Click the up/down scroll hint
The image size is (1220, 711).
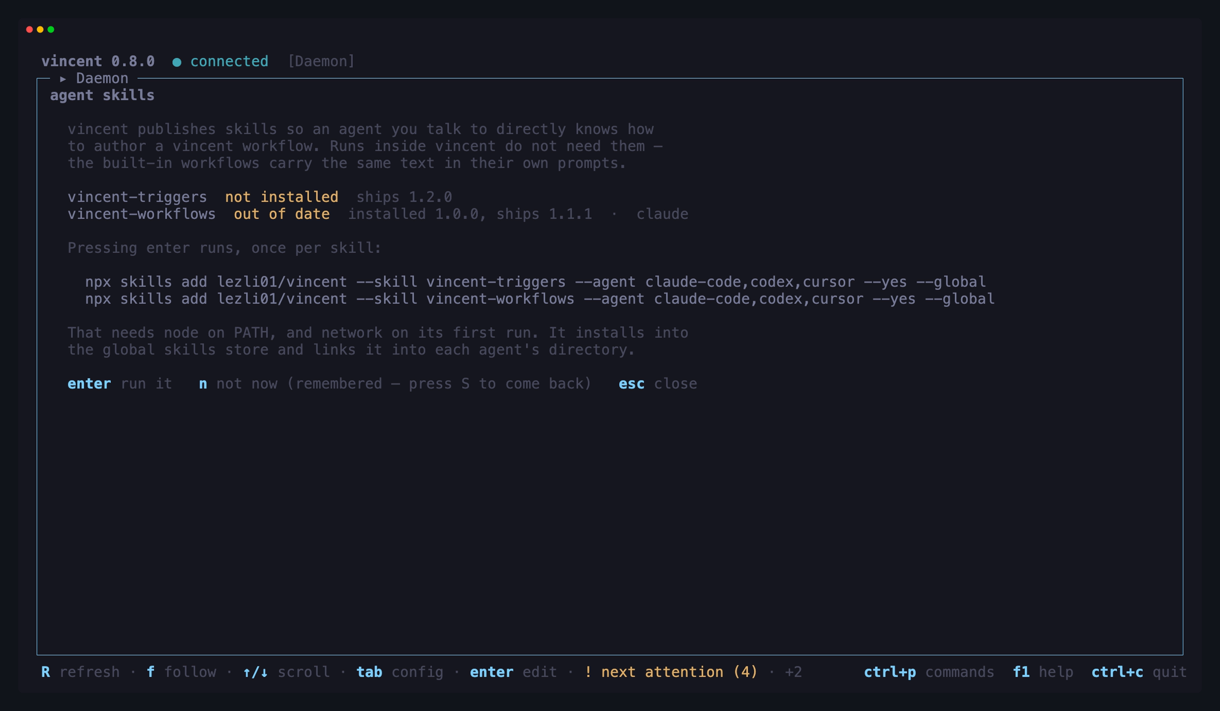[x=287, y=672]
